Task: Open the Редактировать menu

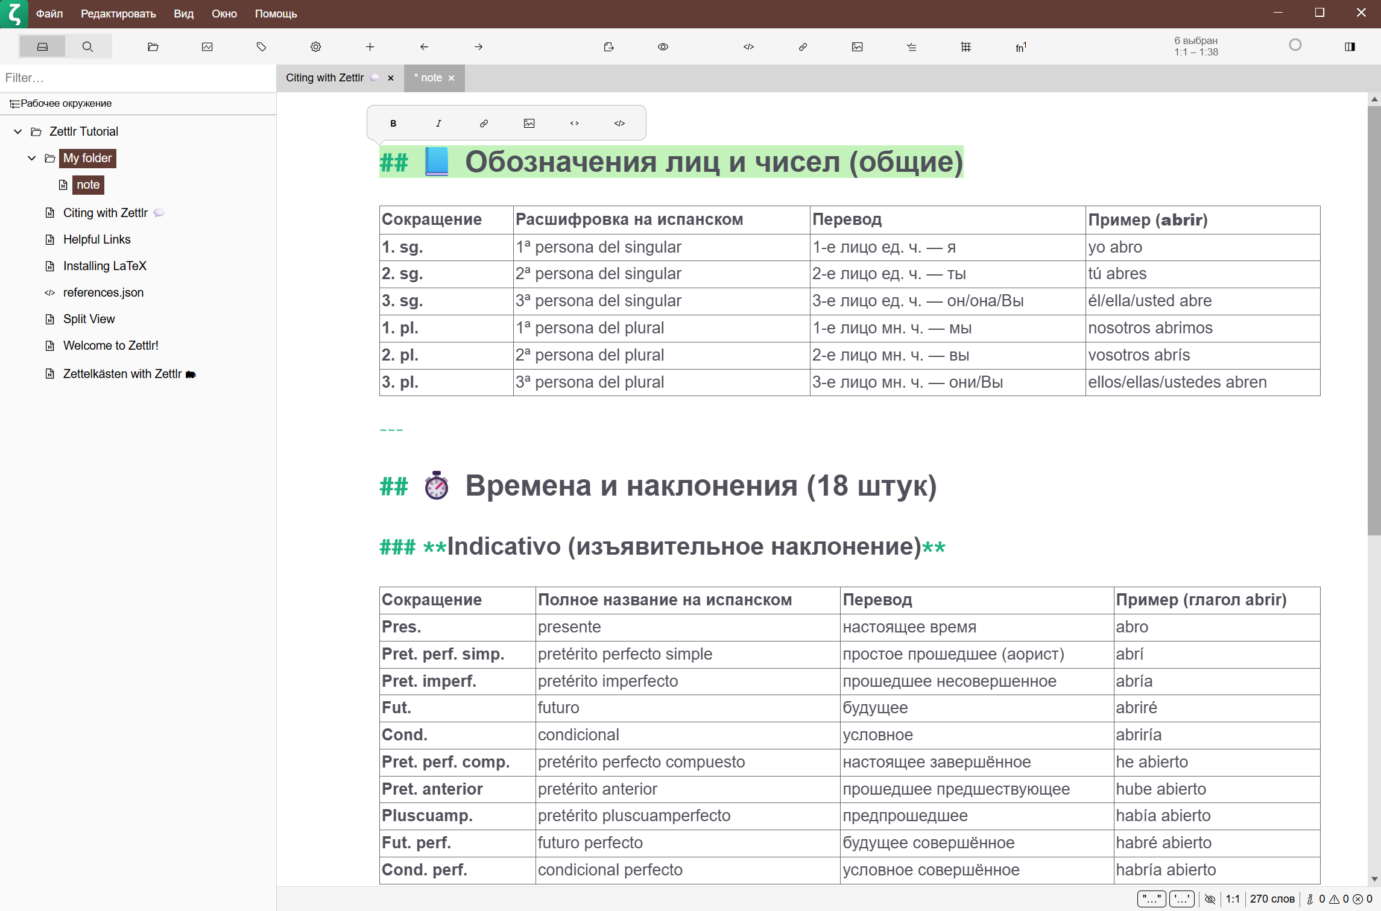Action: pos(118,13)
